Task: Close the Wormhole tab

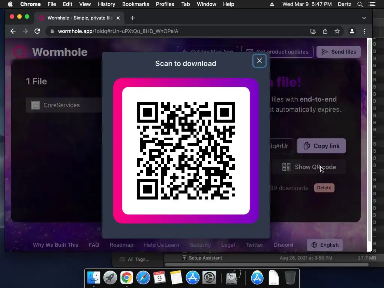Action: [x=118, y=18]
